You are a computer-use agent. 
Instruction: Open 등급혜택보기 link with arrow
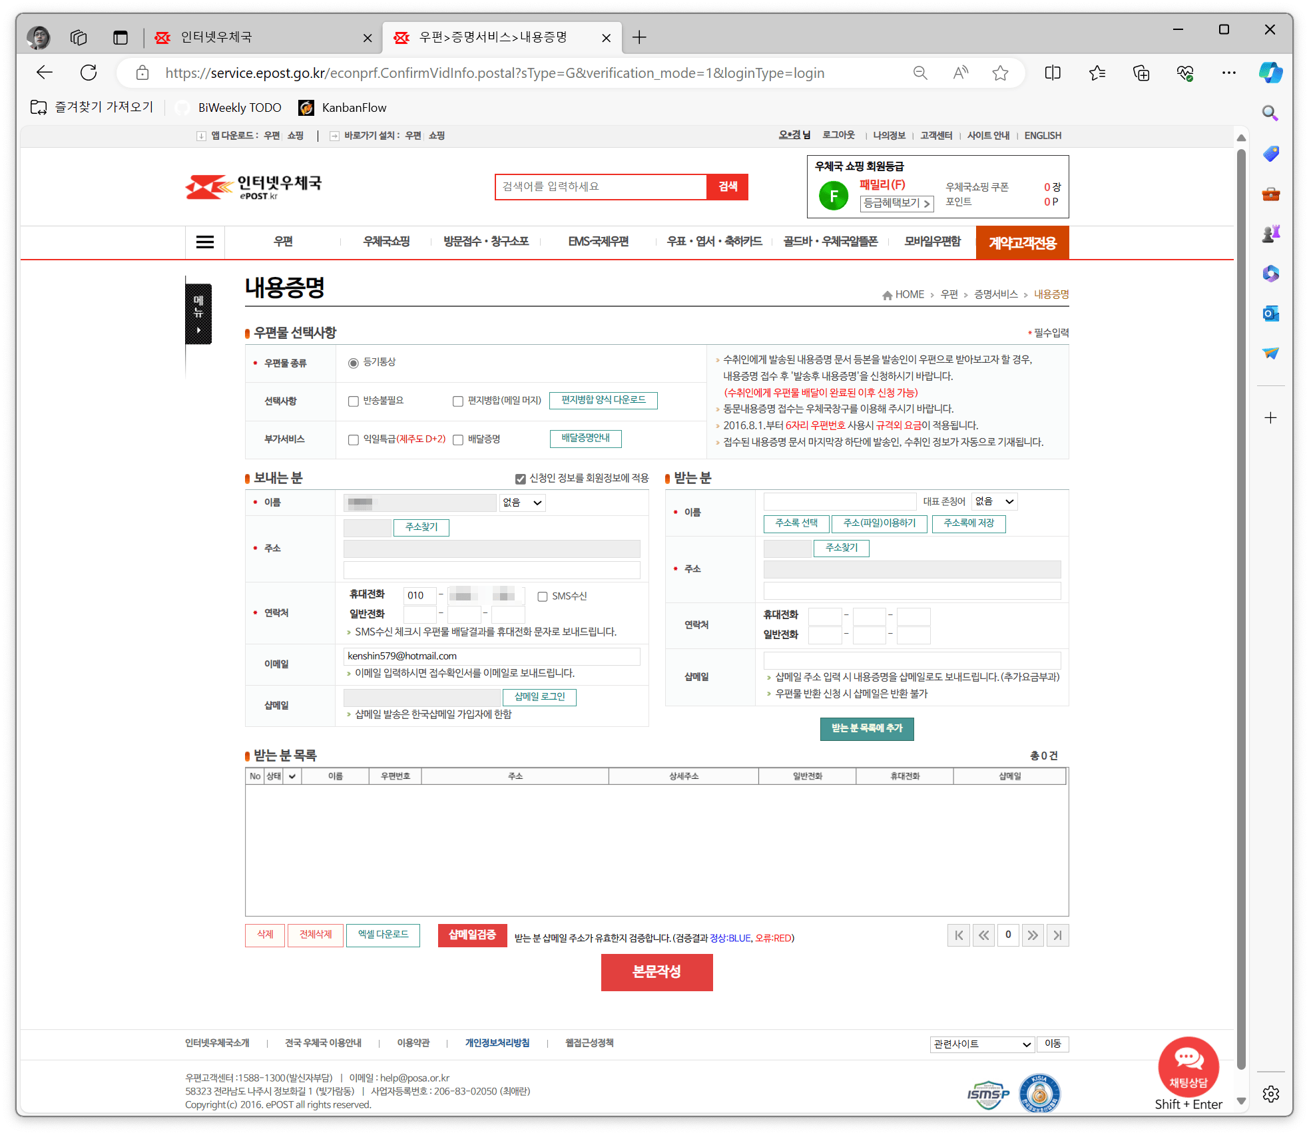(x=897, y=203)
